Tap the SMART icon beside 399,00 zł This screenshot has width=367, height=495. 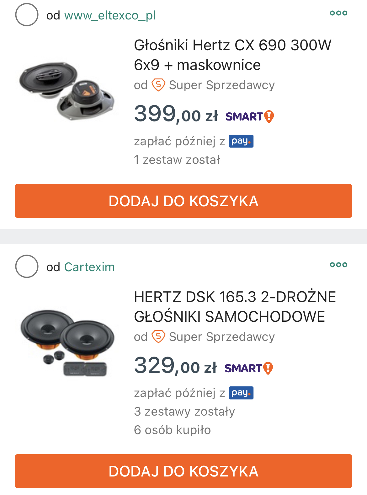pyautogui.click(x=250, y=116)
